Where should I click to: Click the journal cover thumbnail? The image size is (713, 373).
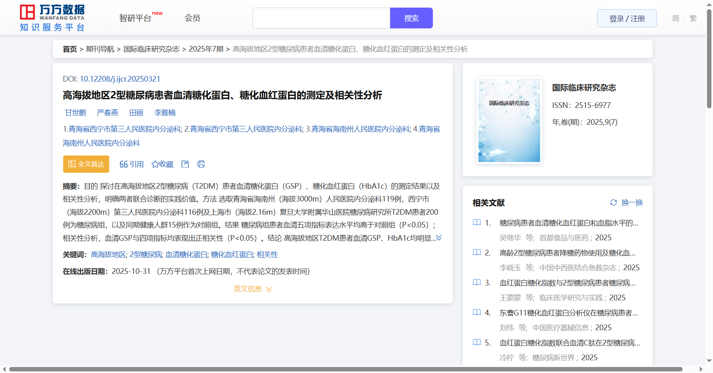point(509,120)
